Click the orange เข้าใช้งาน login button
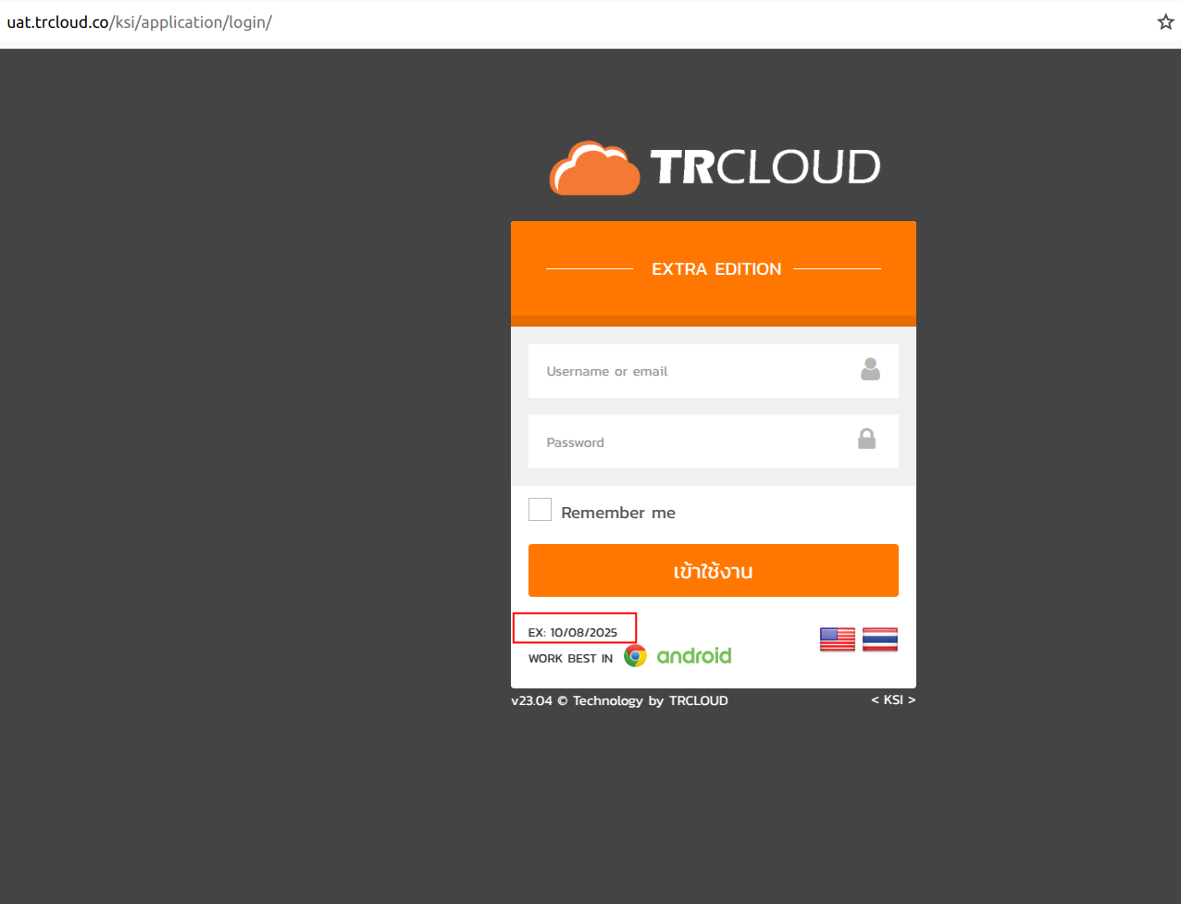This screenshot has height=904, width=1181. click(x=714, y=570)
